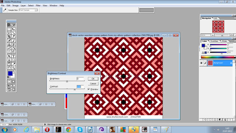Select the Hand tool
The height and width of the screenshot is (133, 236).
(9, 68)
